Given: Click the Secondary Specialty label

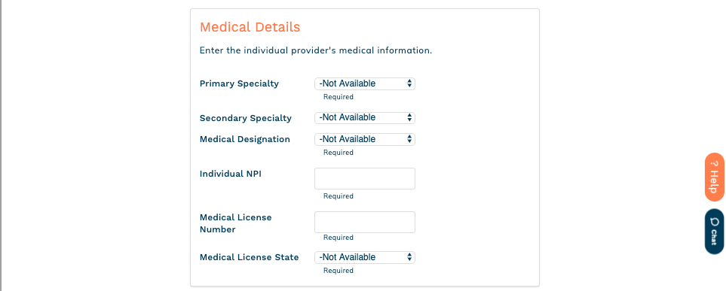Looking at the screenshot, I should point(246,118).
